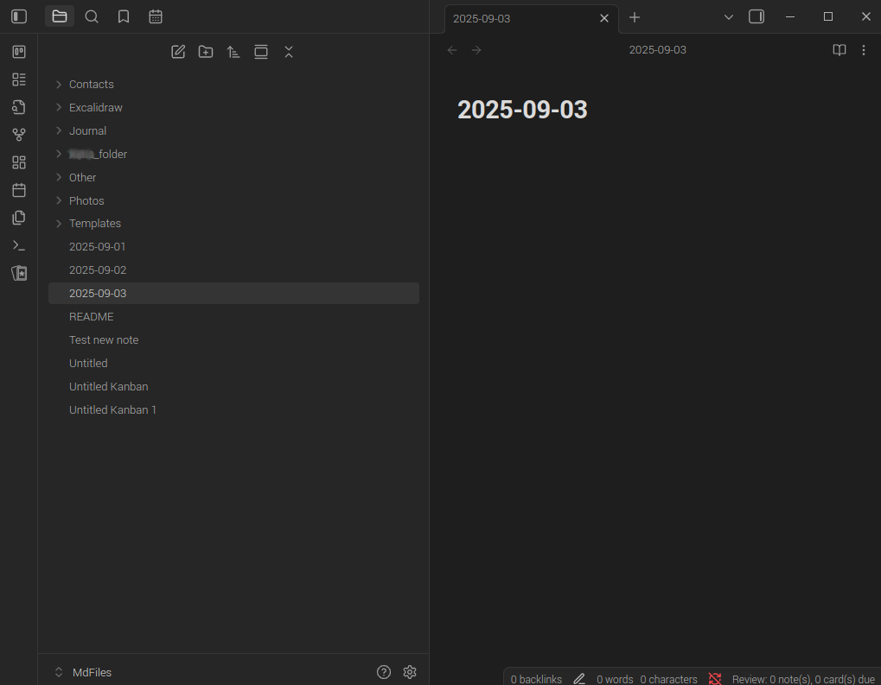Toggle the right sidebar
The image size is (881, 685).
pyautogui.click(x=757, y=16)
